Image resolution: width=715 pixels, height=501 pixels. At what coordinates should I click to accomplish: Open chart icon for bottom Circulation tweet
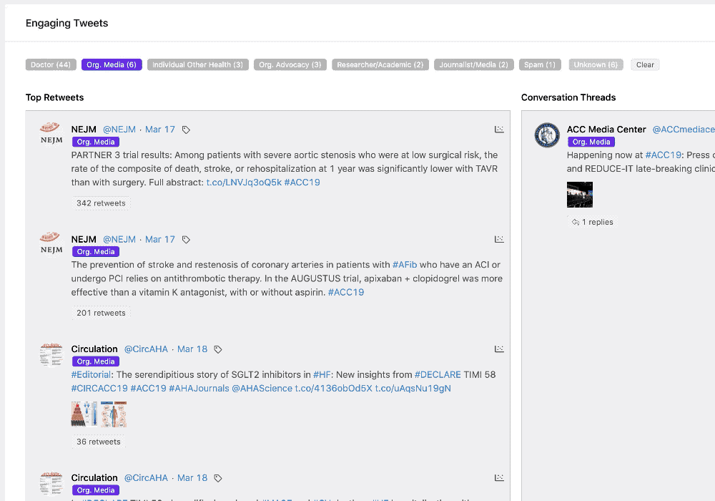(x=499, y=477)
